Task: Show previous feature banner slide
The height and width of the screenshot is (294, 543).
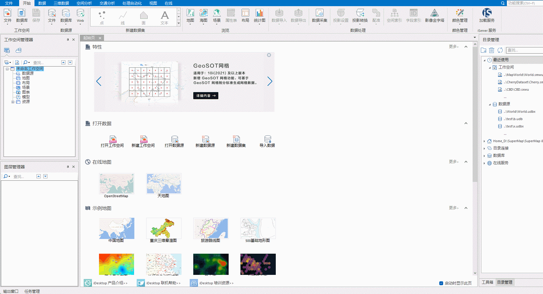Action: (99, 81)
